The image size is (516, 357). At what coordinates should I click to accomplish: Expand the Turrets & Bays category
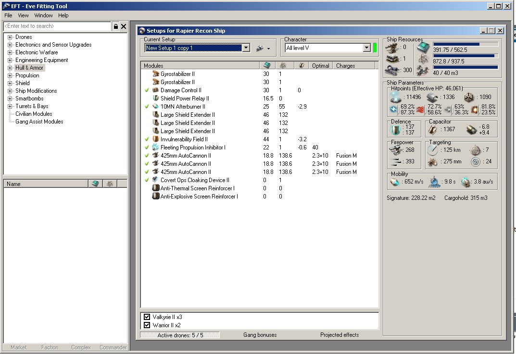tap(10, 106)
